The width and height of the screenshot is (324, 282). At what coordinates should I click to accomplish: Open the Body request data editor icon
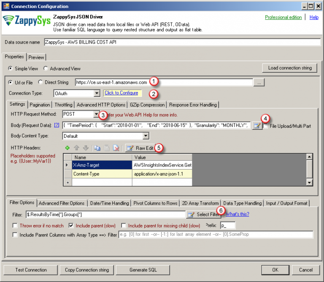coord(256,126)
